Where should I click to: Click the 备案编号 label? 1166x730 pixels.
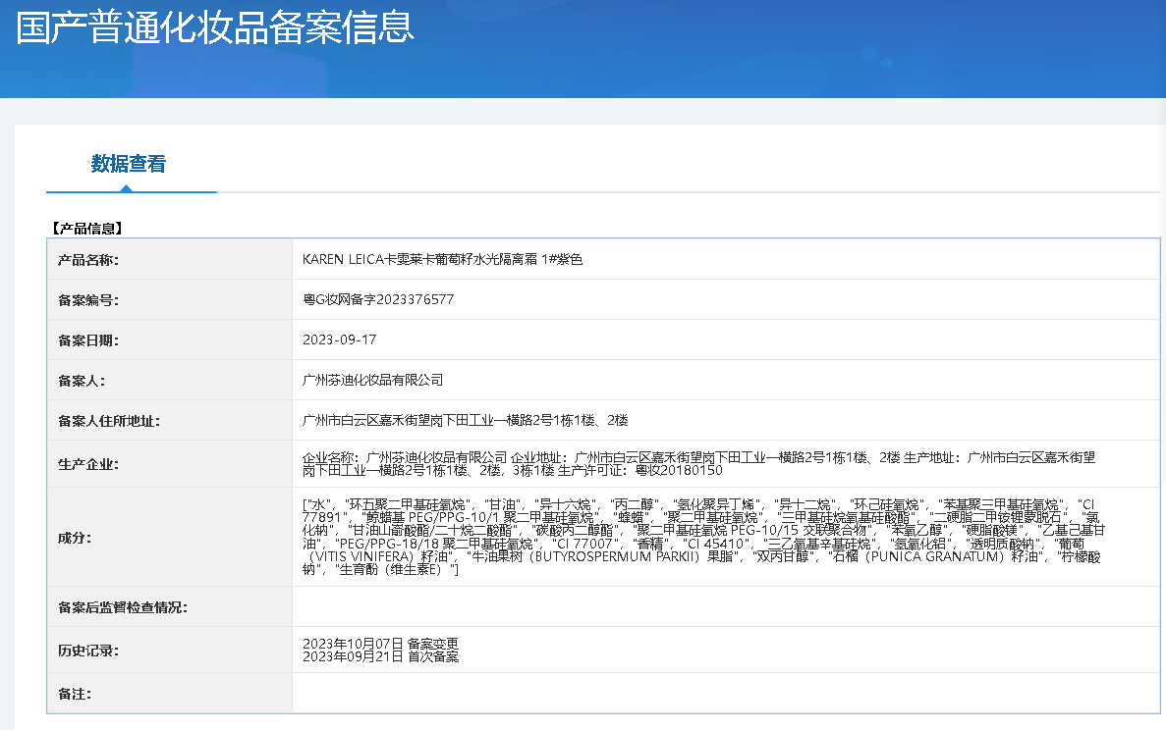coord(87,300)
